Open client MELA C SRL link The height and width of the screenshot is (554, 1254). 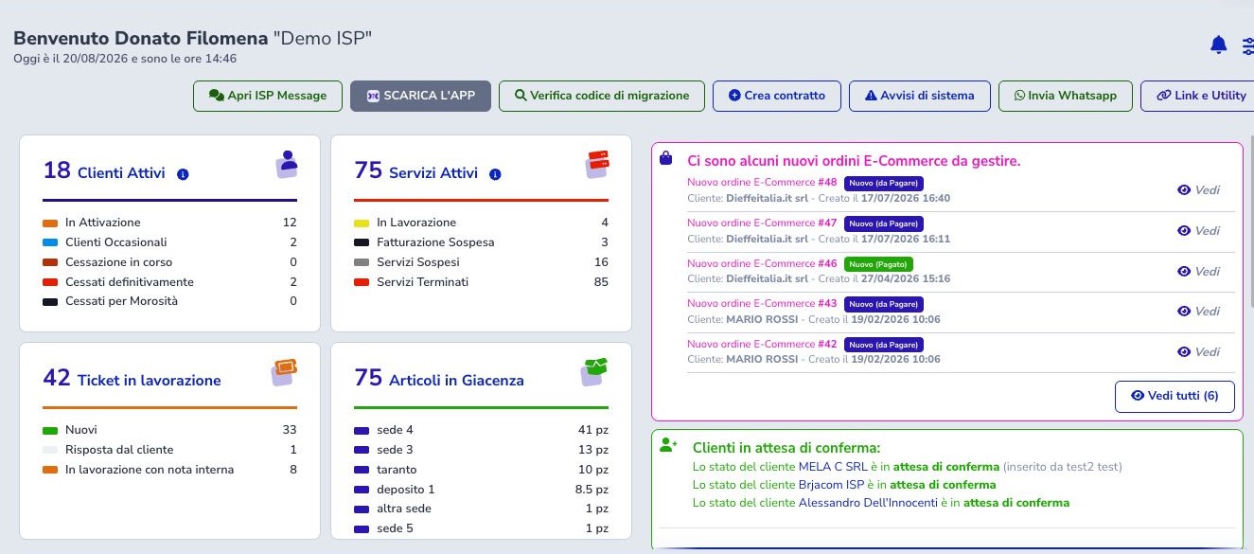coord(833,467)
